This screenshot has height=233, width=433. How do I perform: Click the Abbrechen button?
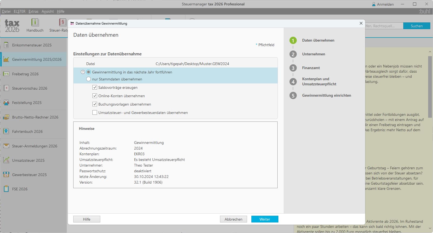(x=234, y=219)
